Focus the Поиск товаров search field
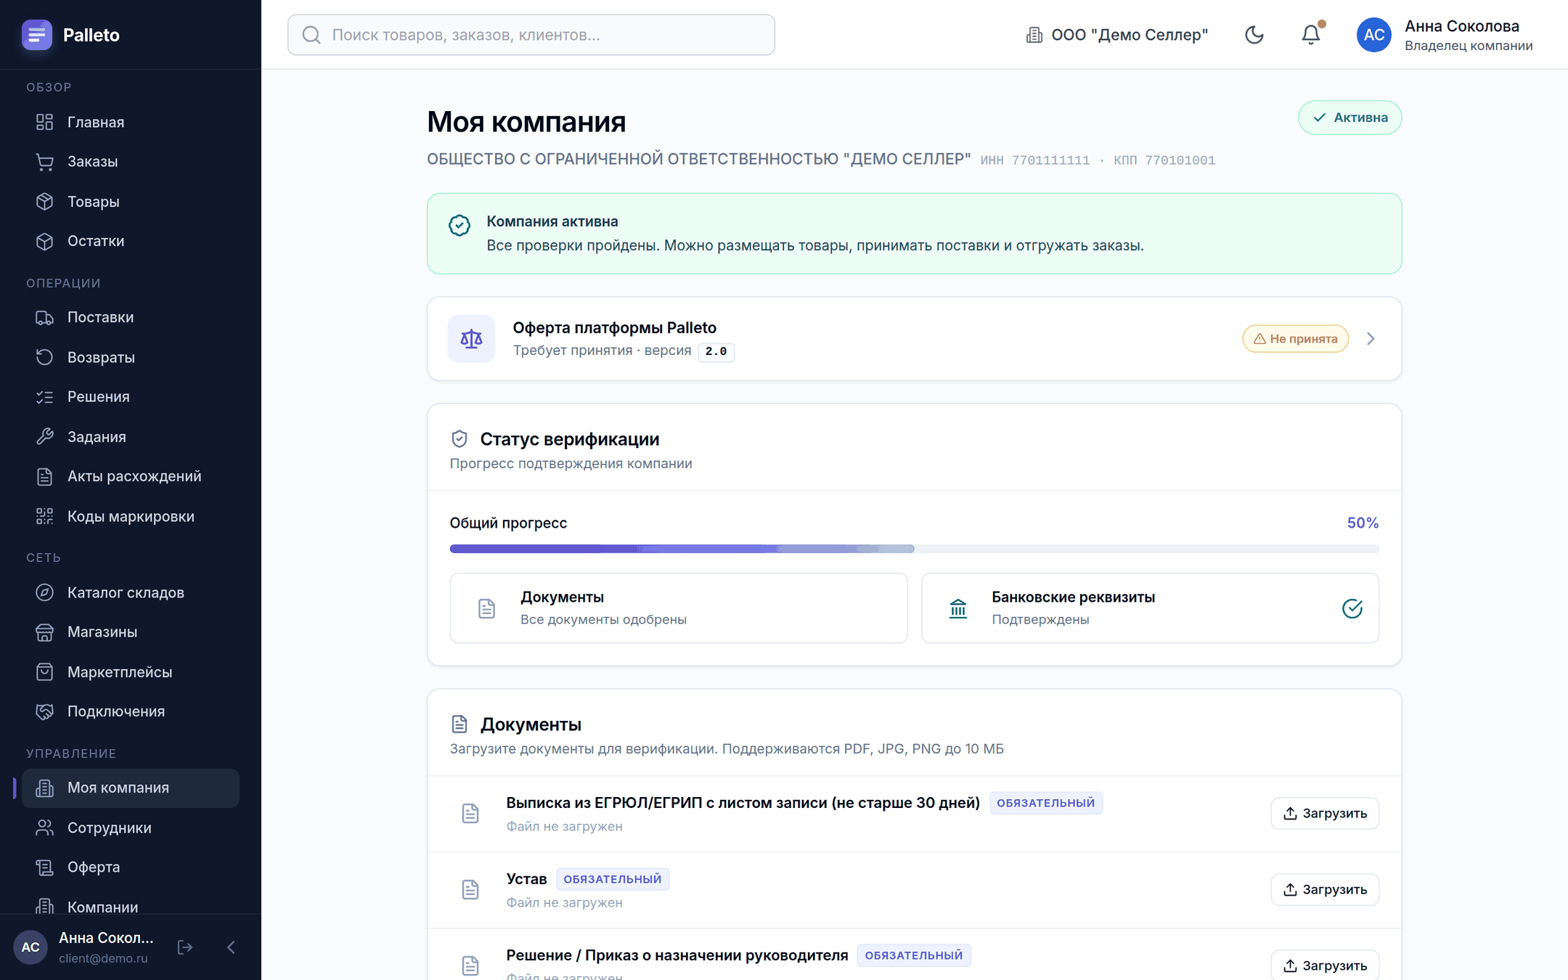The width and height of the screenshot is (1568, 980). [531, 35]
